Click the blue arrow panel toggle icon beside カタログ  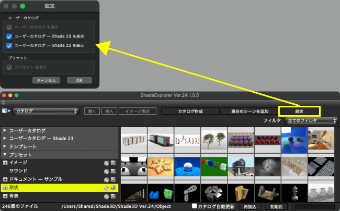tap(6, 111)
